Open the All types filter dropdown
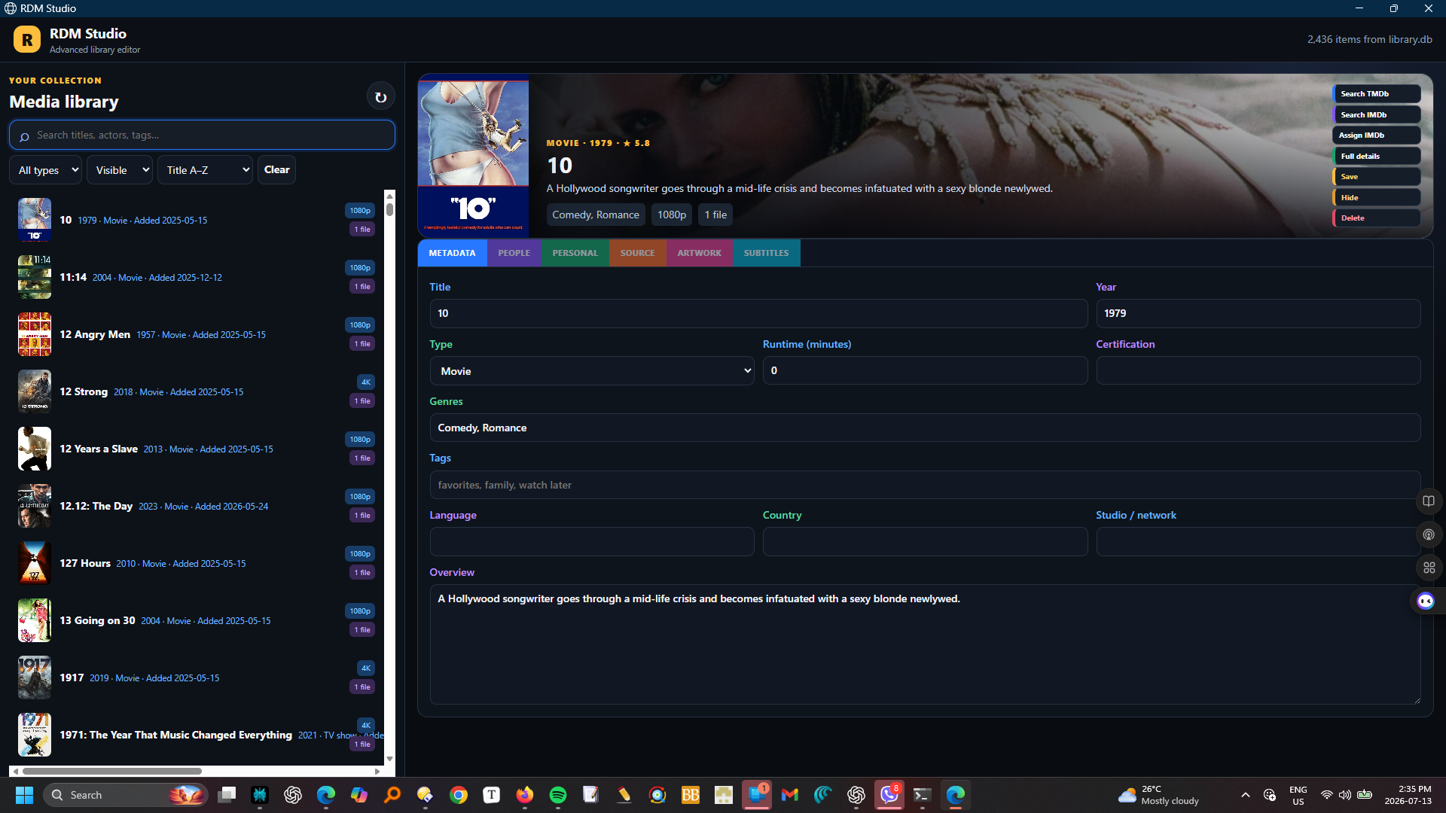This screenshot has height=813, width=1446. [46, 170]
